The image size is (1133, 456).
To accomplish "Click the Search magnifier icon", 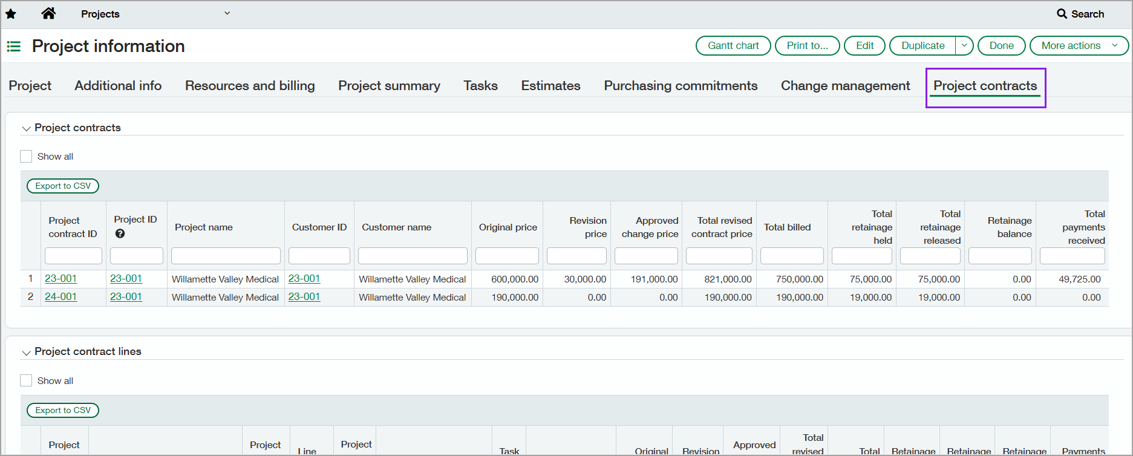I will [x=1062, y=14].
